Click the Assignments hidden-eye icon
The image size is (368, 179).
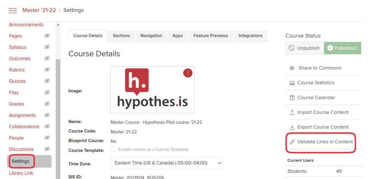point(47,115)
